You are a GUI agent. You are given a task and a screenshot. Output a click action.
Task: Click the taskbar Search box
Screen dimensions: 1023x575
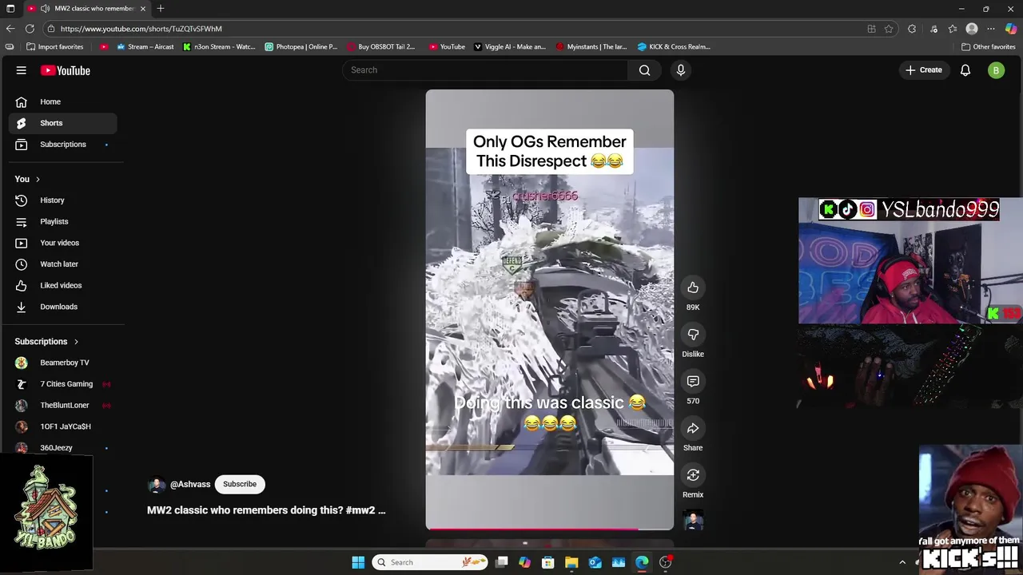(432, 562)
